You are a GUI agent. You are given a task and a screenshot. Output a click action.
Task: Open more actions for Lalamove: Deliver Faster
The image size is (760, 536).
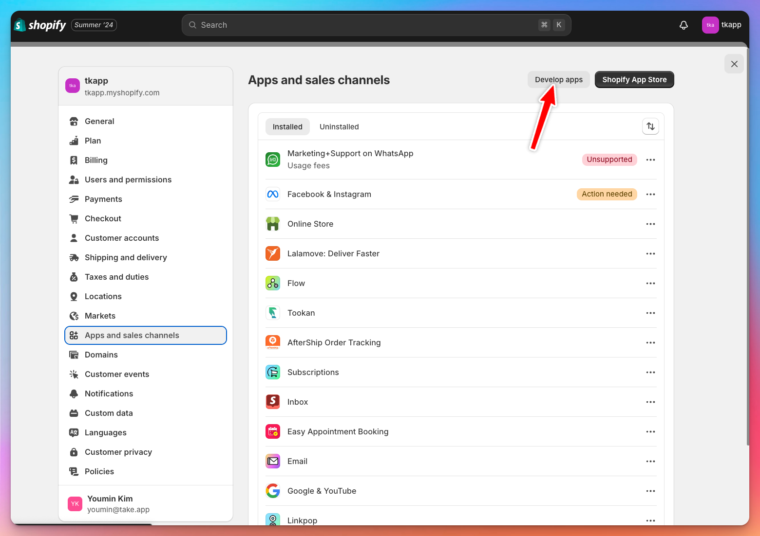pos(650,253)
